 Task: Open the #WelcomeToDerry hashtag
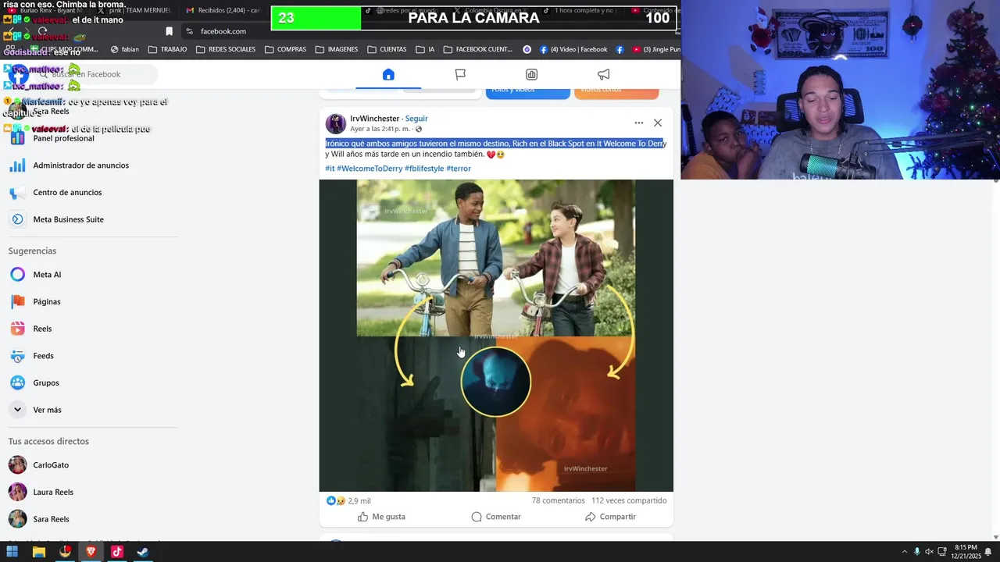pos(370,169)
